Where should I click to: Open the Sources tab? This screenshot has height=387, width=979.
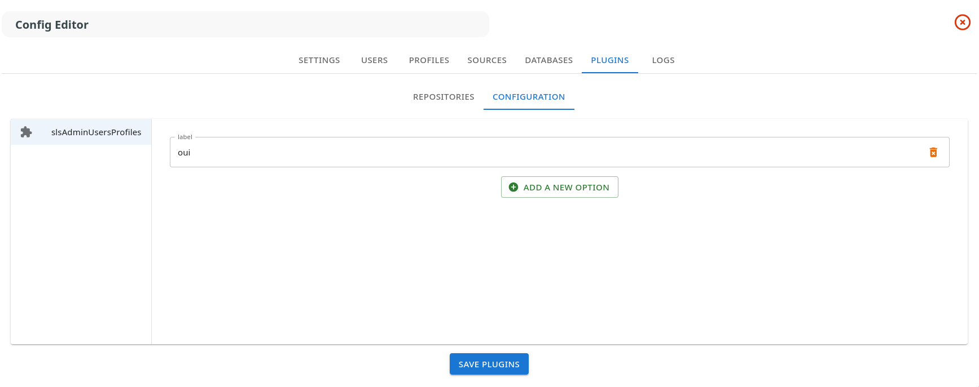point(487,60)
